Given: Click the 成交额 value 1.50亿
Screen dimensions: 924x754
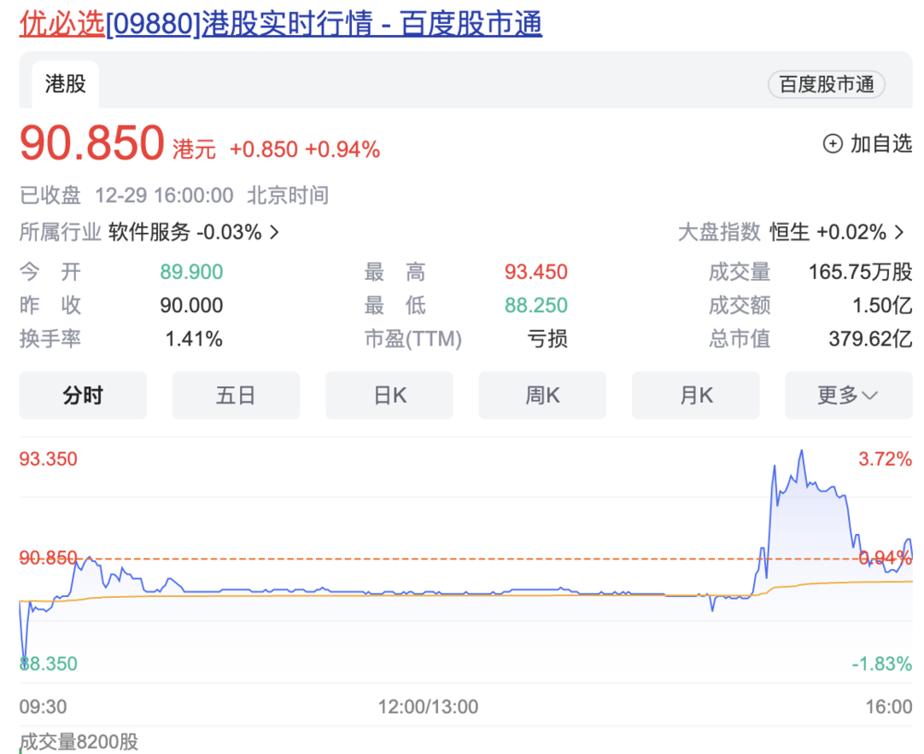Looking at the screenshot, I should pos(882,305).
